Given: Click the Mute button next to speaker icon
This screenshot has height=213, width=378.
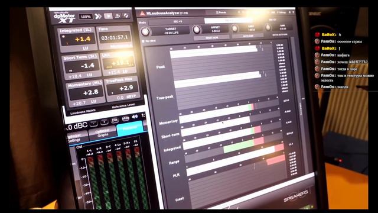Looking at the screenshot, I should click(x=125, y=118).
